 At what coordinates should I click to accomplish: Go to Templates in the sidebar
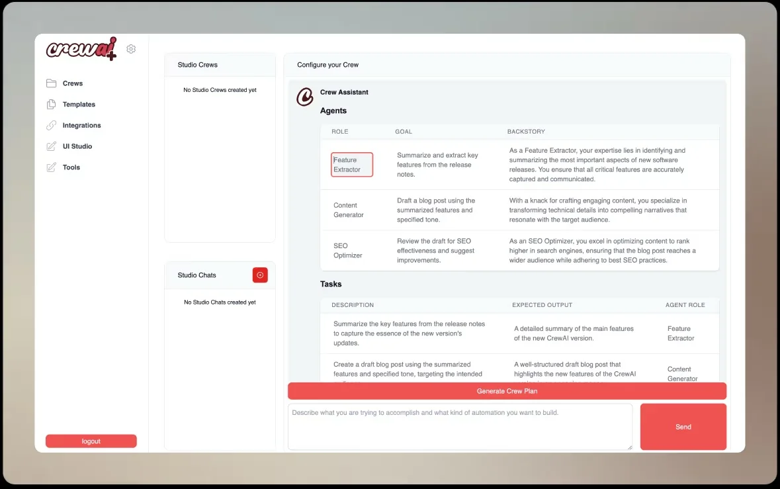pos(79,105)
